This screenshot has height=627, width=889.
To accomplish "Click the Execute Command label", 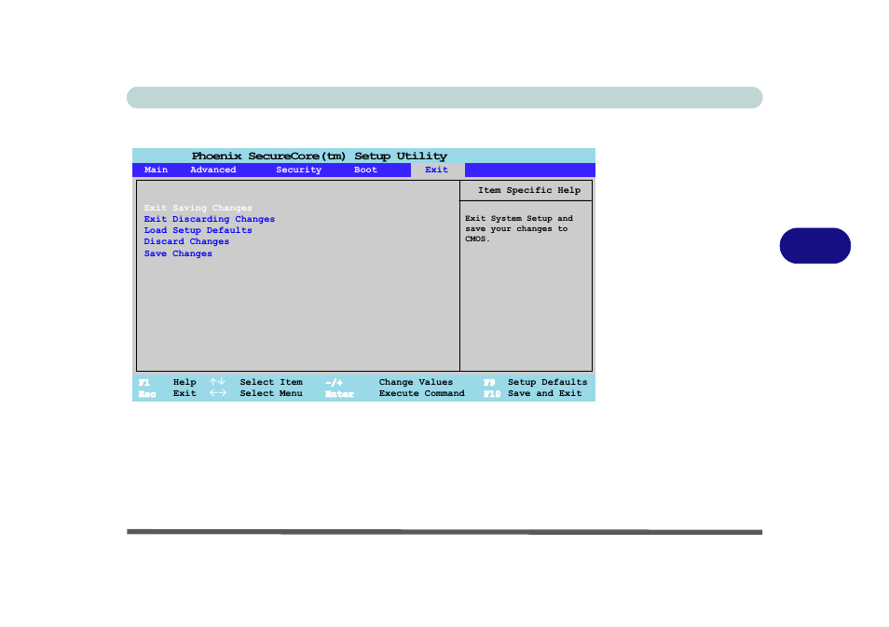I will coord(422,394).
